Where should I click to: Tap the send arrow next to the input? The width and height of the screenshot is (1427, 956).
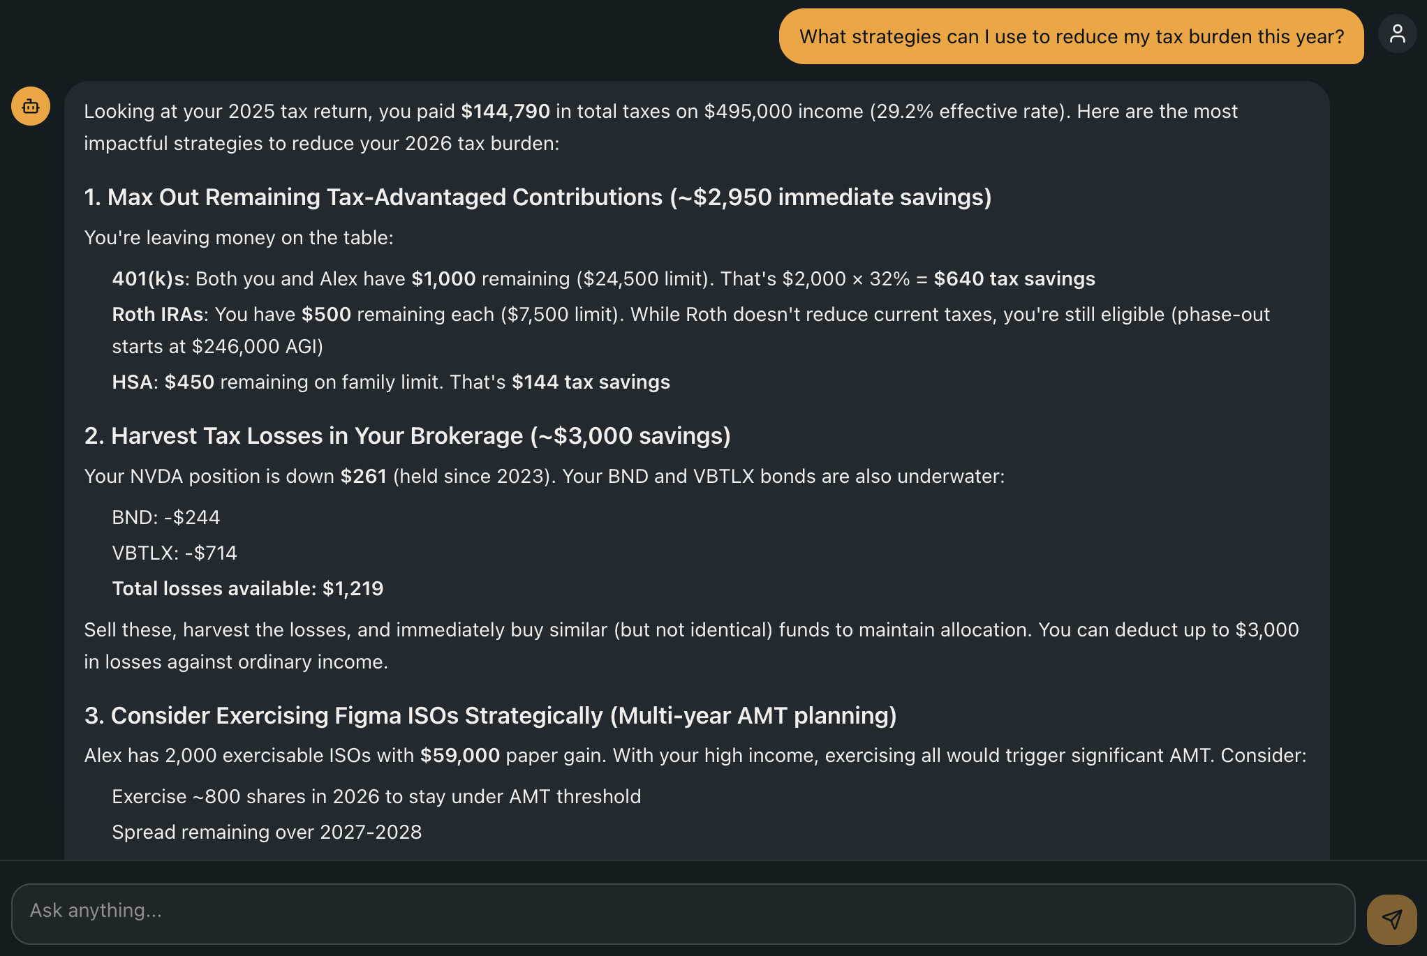(1392, 918)
